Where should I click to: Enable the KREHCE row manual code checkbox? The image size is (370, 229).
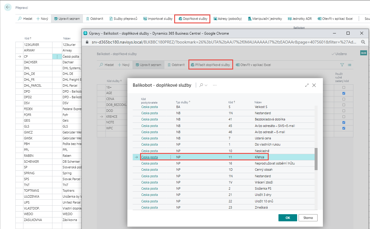[344, 117]
